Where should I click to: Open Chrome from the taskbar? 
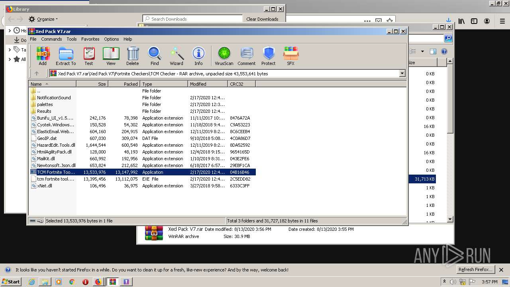[72, 282]
